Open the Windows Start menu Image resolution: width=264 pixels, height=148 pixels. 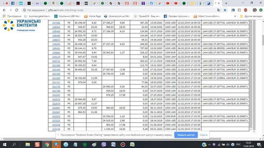point(5,144)
